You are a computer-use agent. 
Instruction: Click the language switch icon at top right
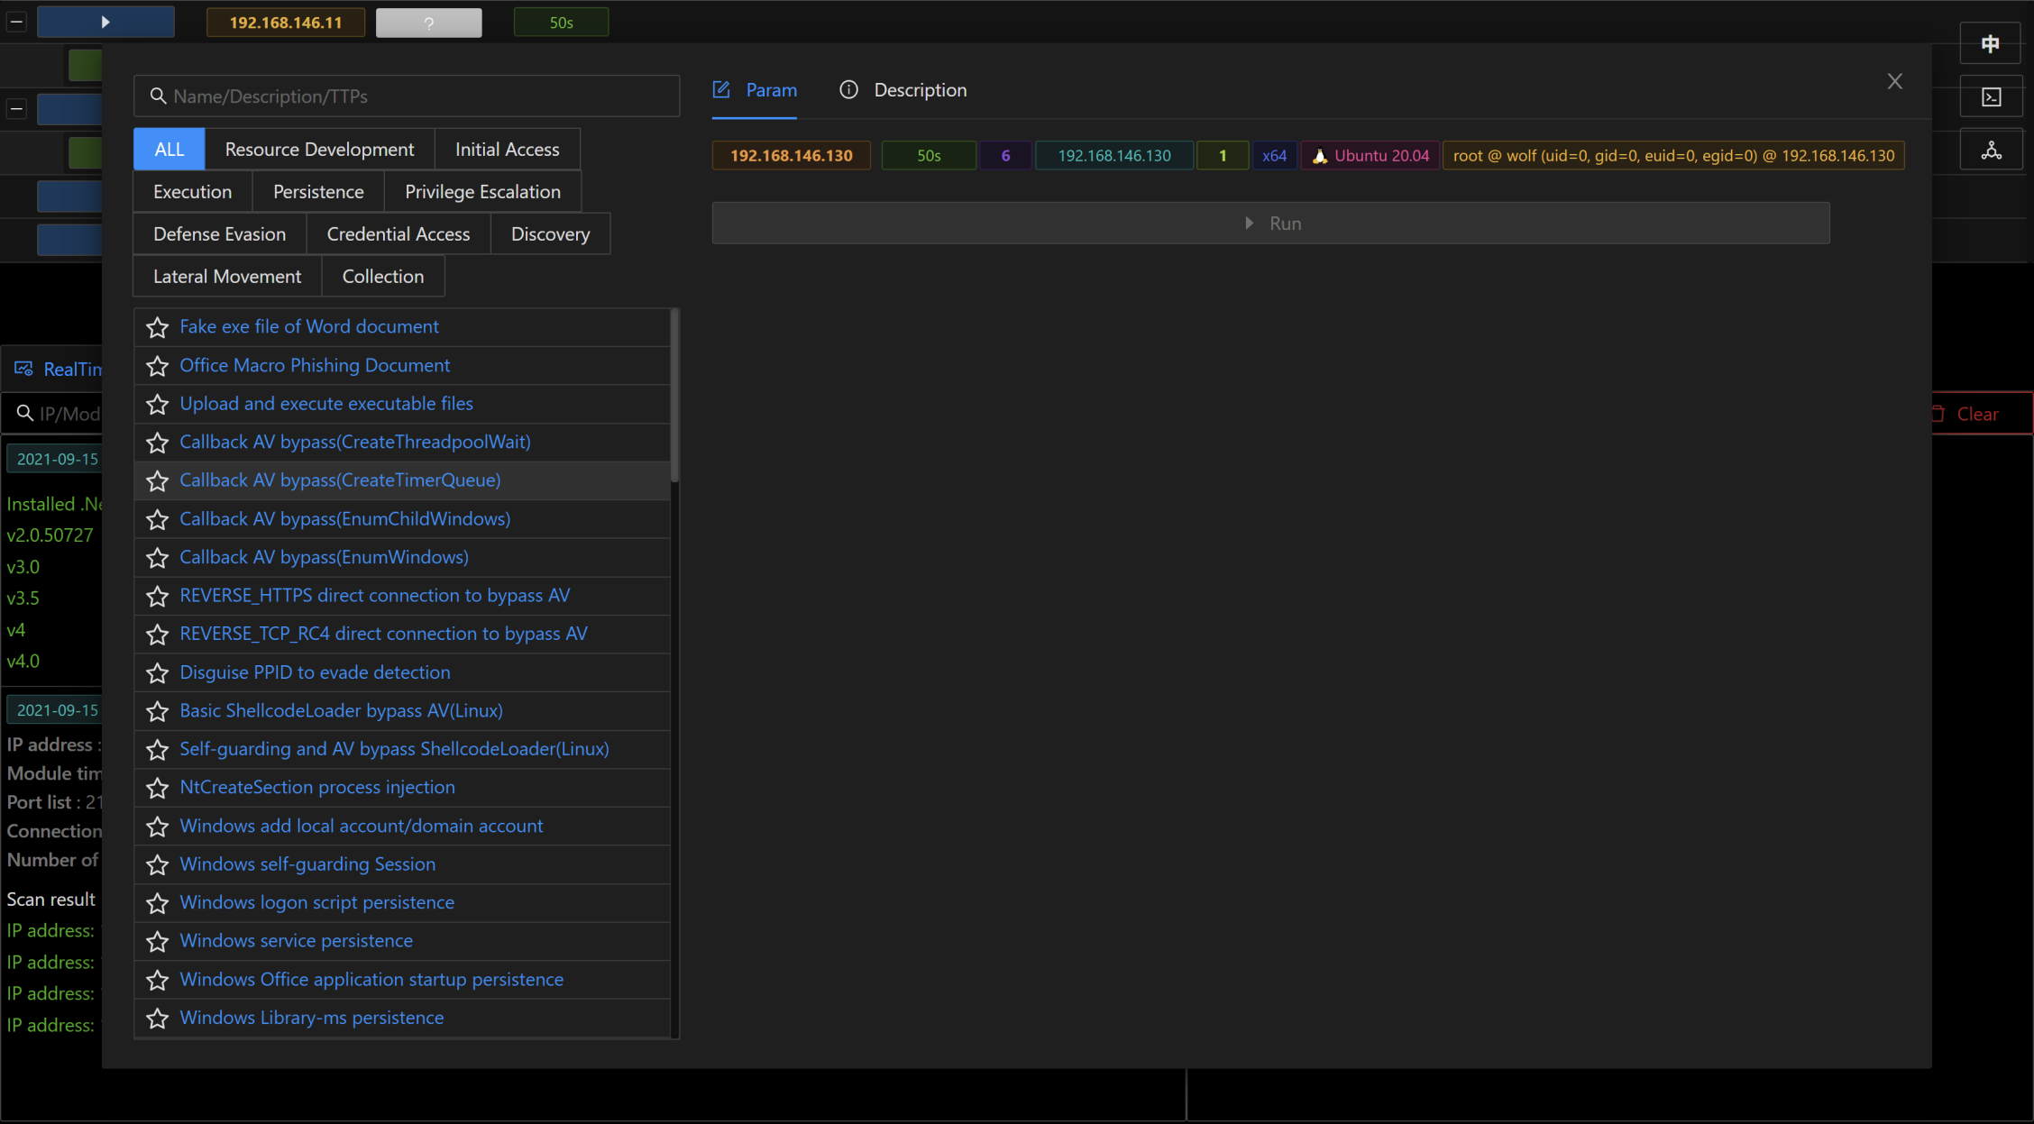[x=1991, y=43]
